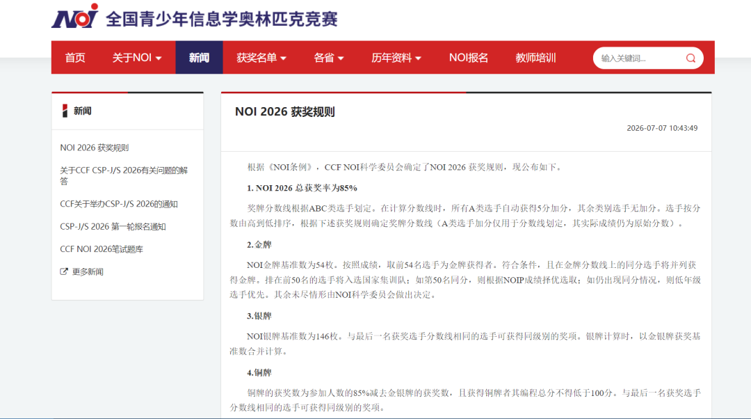Click the timestamp 2026-07-07 10:43:49
Viewport: 751px width, 419px height.
[662, 128]
